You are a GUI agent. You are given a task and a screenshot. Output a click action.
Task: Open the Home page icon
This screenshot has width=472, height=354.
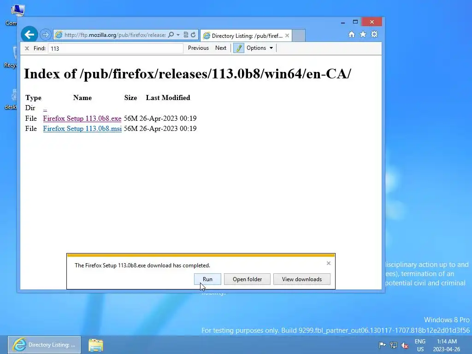click(352, 34)
